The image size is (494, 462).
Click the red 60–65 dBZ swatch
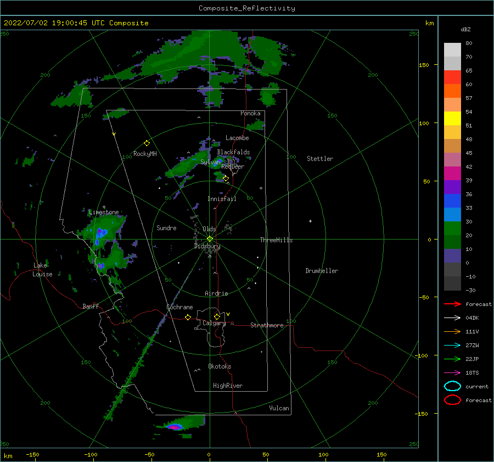(x=452, y=77)
